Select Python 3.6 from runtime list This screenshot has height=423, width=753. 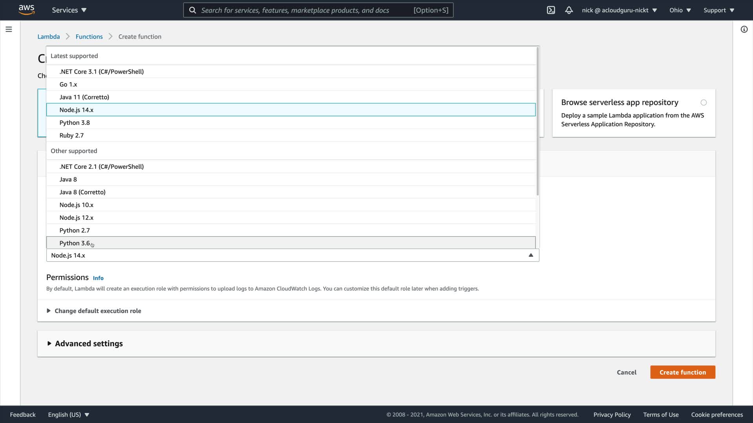75,243
